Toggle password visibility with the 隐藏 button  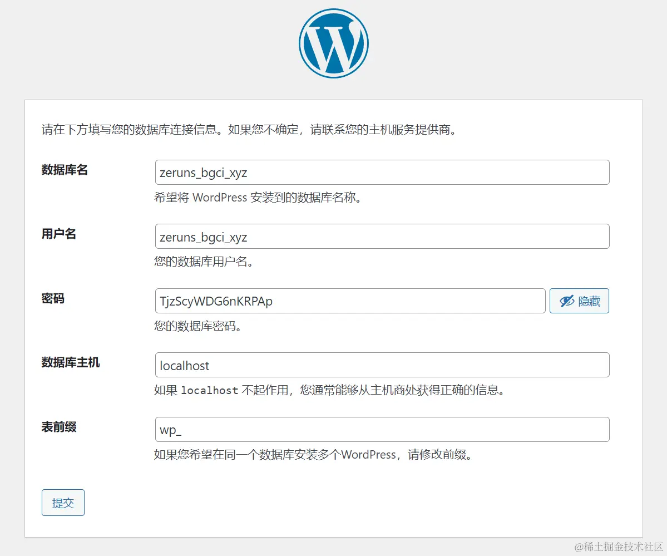tap(579, 301)
